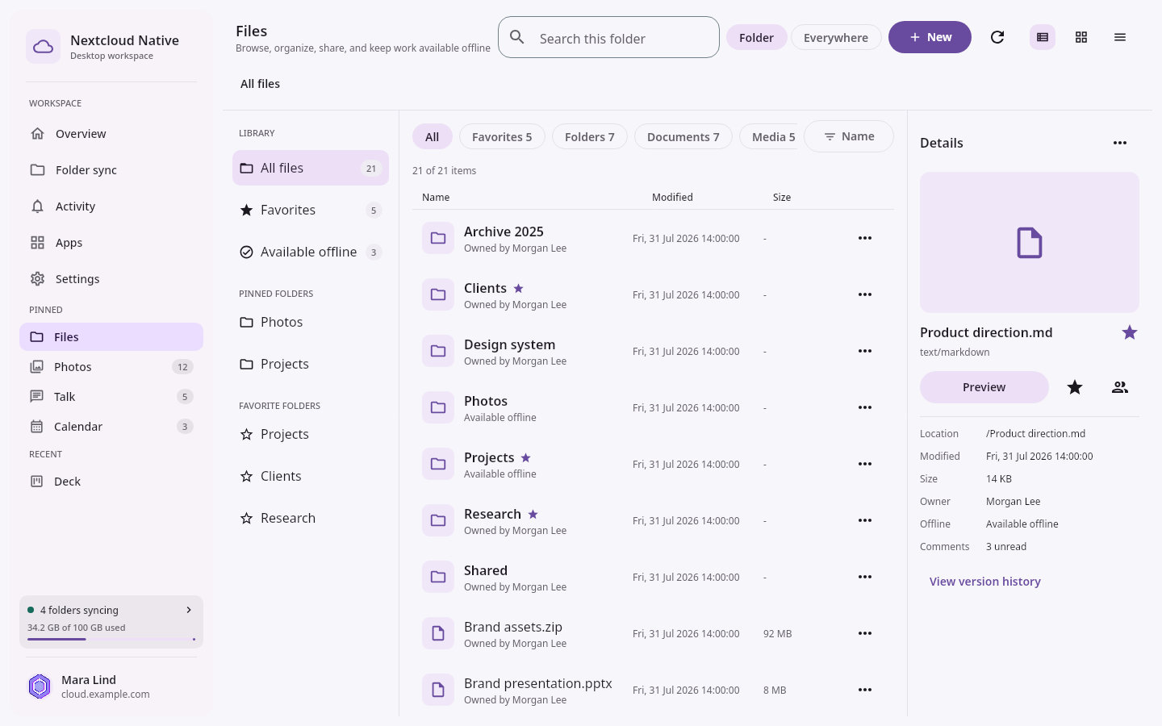The height and width of the screenshot is (726, 1162).
Task: Open favorite folder Research
Action: click(x=311, y=518)
